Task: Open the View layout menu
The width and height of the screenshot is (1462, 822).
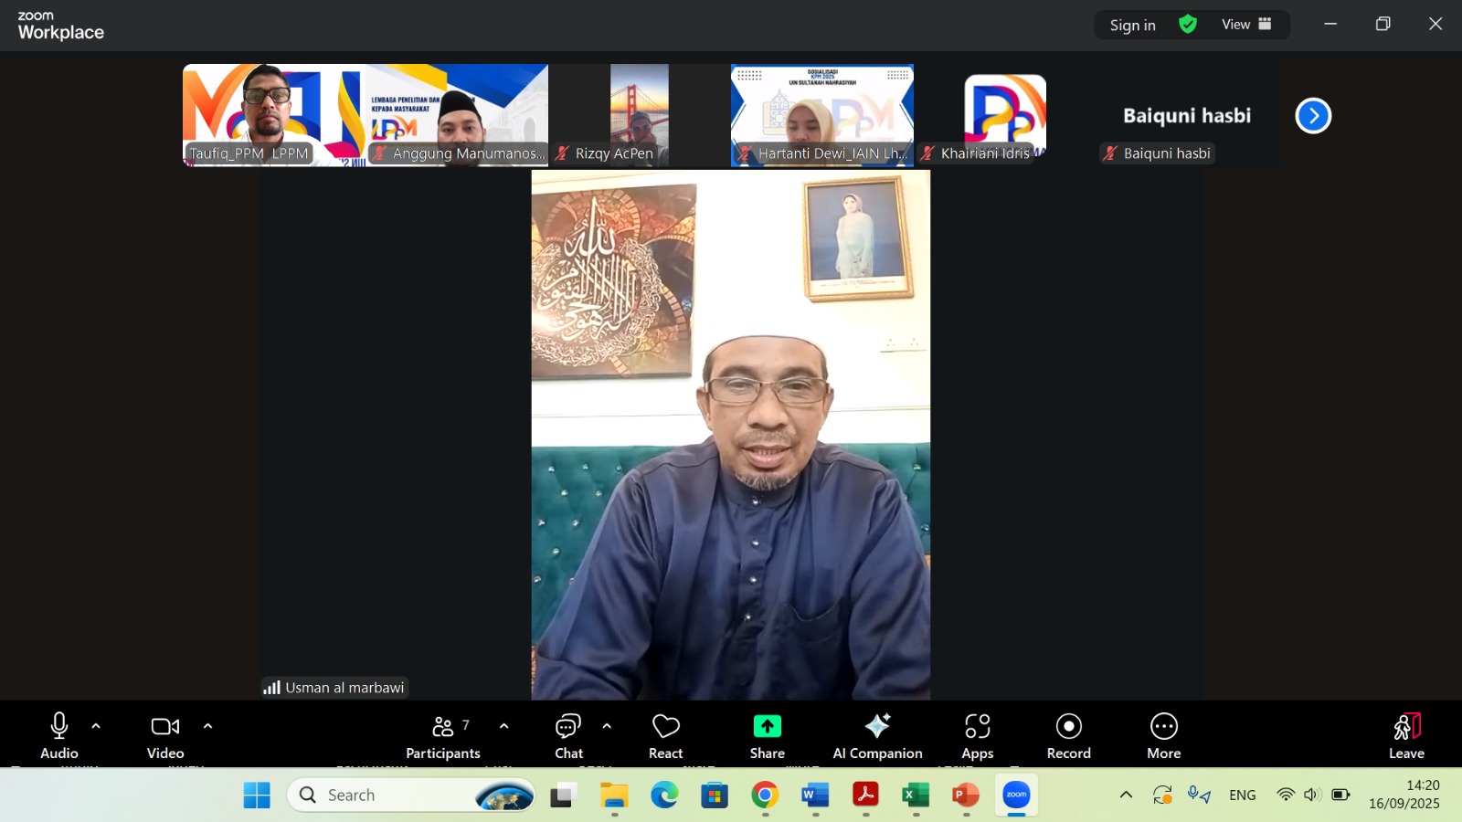Action: 1246,25
